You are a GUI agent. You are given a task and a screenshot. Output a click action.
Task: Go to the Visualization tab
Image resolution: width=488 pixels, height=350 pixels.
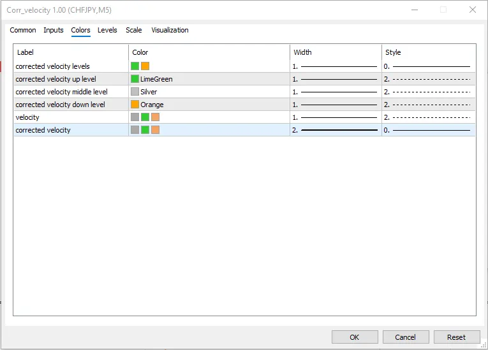tap(170, 30)
